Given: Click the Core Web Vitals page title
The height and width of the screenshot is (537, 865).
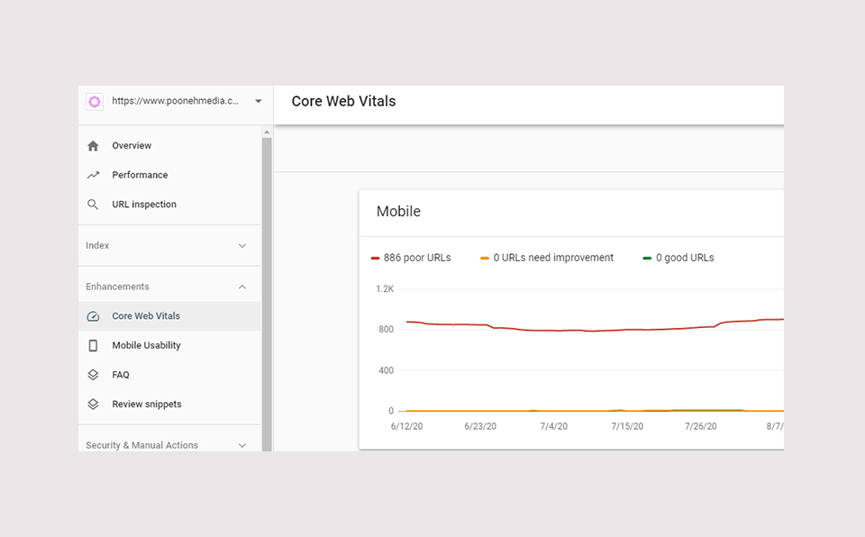Looking at the screenshot, I should click(x=343, y=102).
